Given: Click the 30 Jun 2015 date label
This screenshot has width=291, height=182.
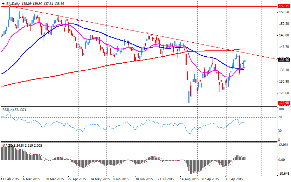Looking at the screenshot, I should click(144, 179).
